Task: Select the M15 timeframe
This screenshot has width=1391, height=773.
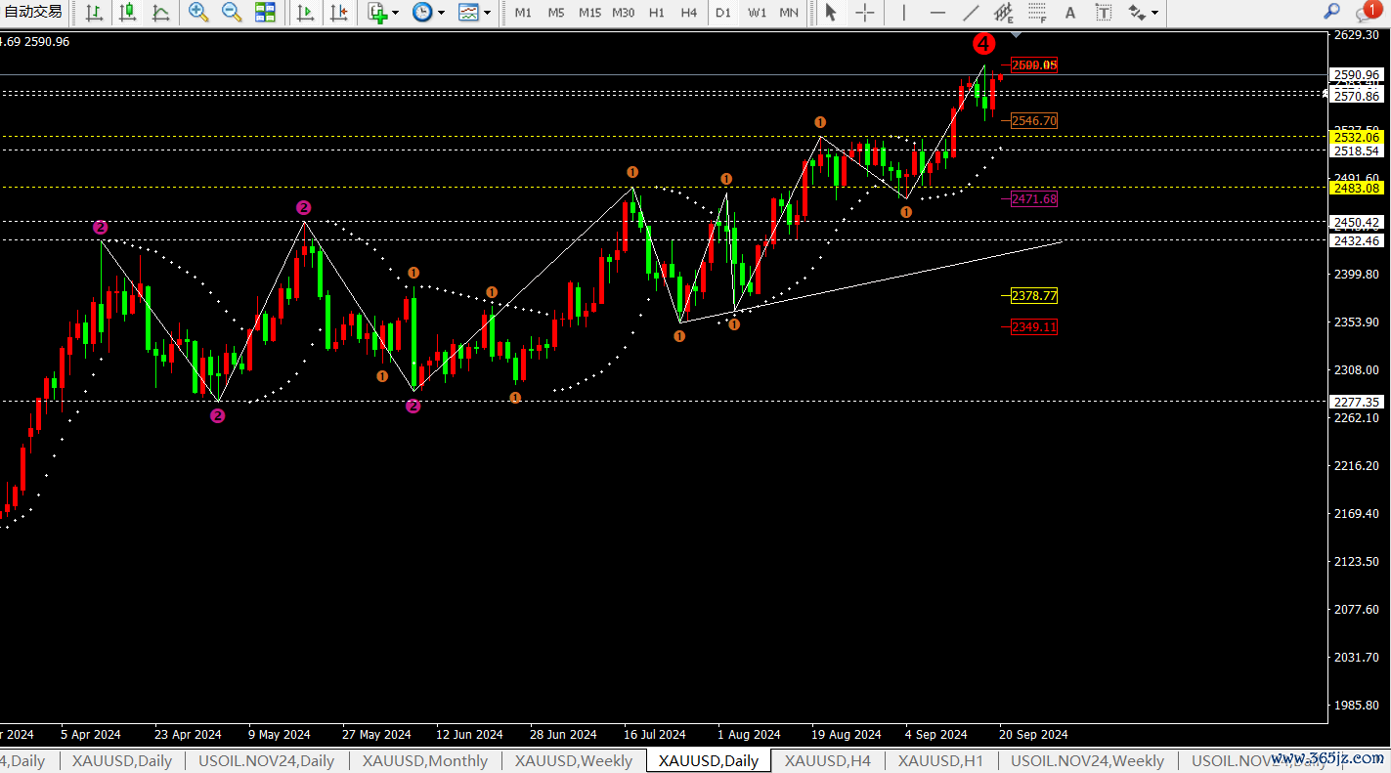Action: [x=589, y=13]
